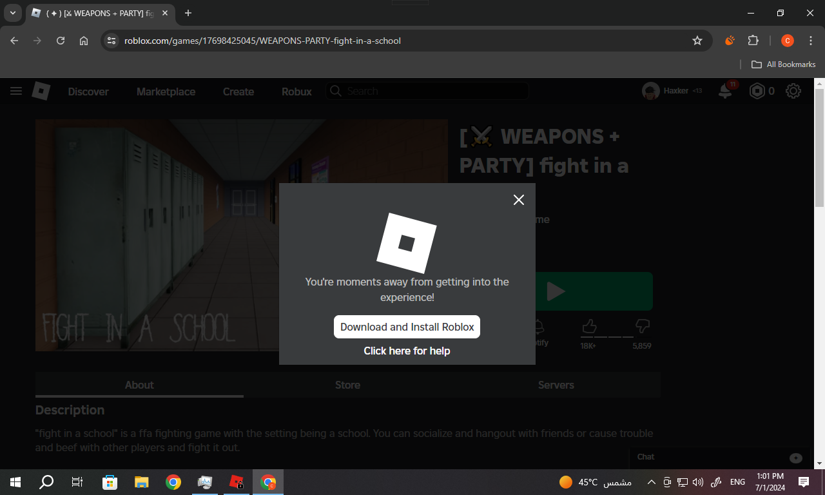This screenshot has height=495, width=825.
Task: Click Download and Install Roblox button
Action: [x=407, y=327]
